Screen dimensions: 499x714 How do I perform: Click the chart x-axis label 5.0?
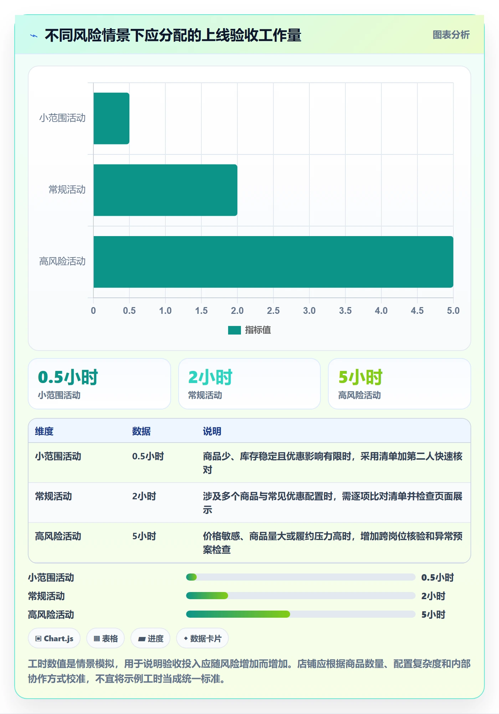[x=453, y=311]
